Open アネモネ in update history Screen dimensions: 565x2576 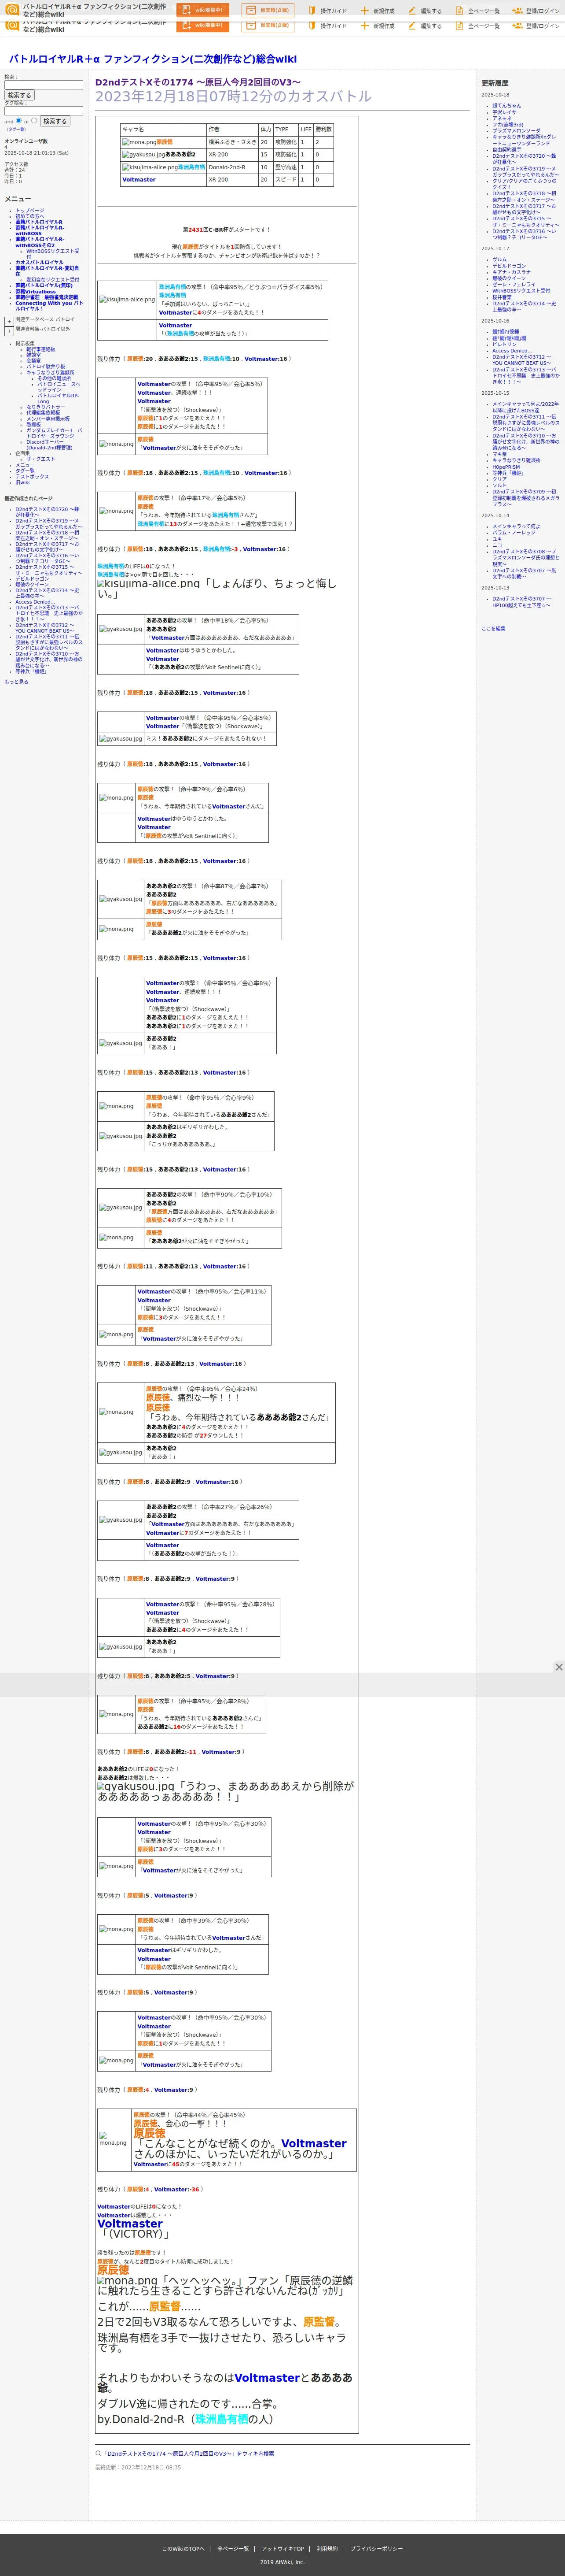point(501,118)
